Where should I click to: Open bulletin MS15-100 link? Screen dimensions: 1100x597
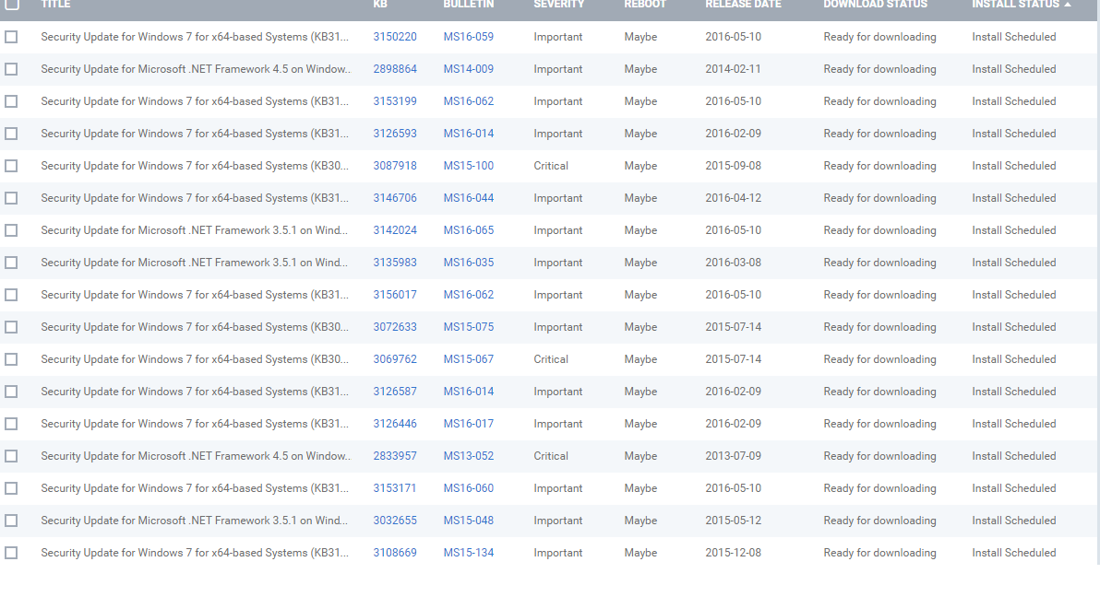[469, 166]
